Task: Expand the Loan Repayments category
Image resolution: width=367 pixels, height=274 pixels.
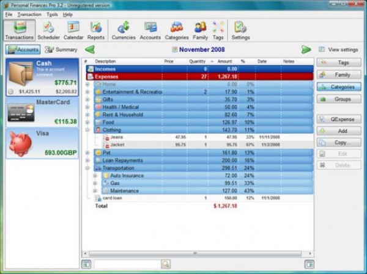Action: (87, 160)
